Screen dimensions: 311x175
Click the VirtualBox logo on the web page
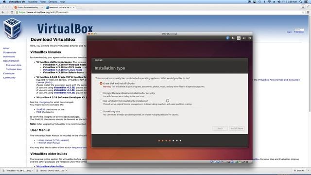pos(12,28)
